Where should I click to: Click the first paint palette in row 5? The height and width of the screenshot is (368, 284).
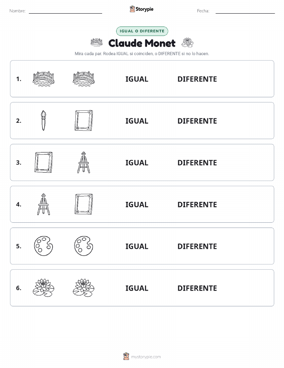point(44,246)
